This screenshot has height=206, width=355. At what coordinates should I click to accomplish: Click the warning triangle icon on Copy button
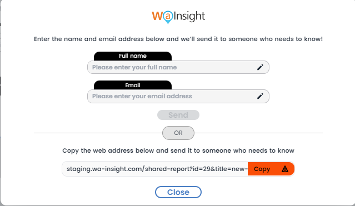pos(285,169)
